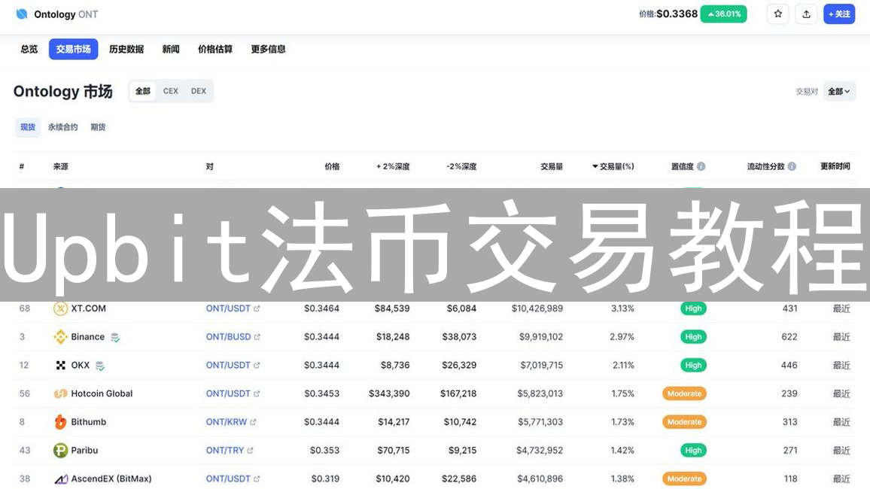Open the XT.COM ONT/USDT pair link
The width and height of the screenshot is (870, 489).
pyautogui.click(x=228, y=308)
